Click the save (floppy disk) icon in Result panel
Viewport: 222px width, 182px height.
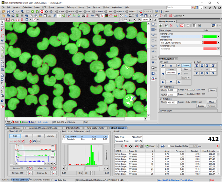pos(162,146)
